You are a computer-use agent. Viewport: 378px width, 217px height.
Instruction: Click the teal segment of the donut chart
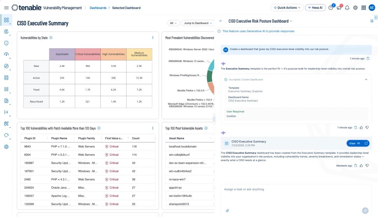click(x=211, y=65)
